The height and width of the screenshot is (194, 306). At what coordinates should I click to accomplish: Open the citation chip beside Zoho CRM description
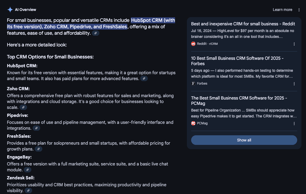pos(23,107)
